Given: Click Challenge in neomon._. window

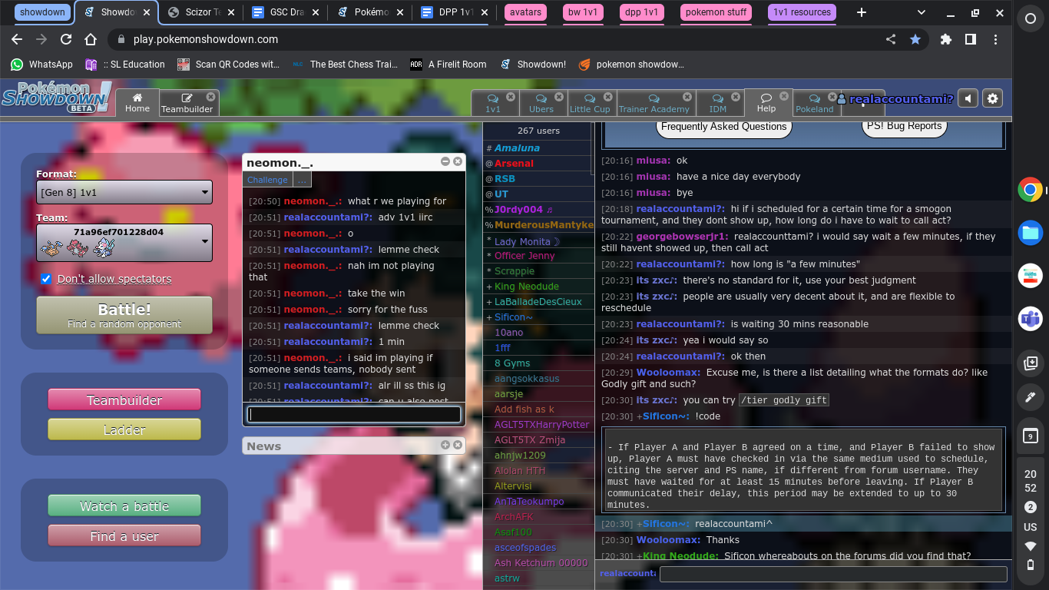Looking at the screenshot, I should point(267,180).
